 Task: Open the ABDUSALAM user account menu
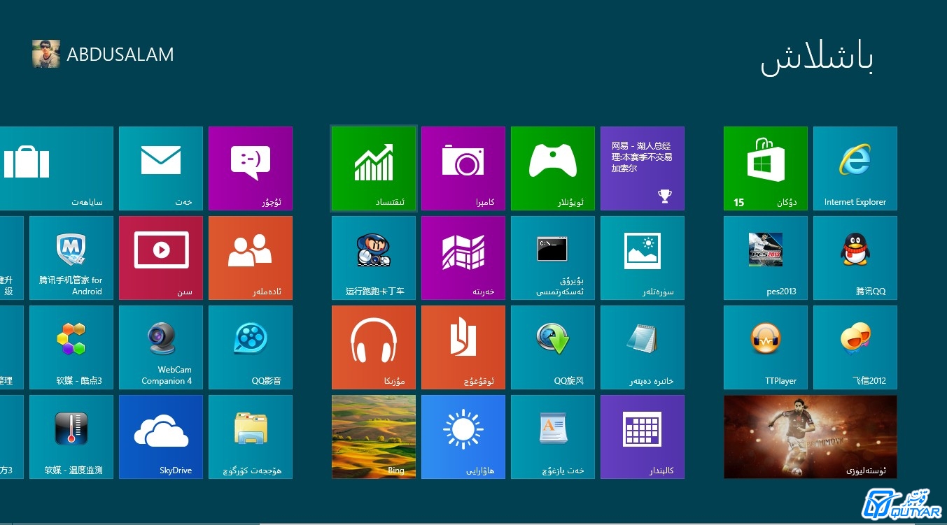pyautogui.click(x=103, y=54)
